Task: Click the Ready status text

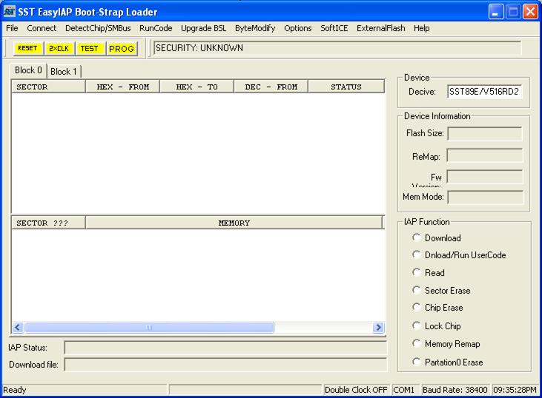Action: coord(15,390)
